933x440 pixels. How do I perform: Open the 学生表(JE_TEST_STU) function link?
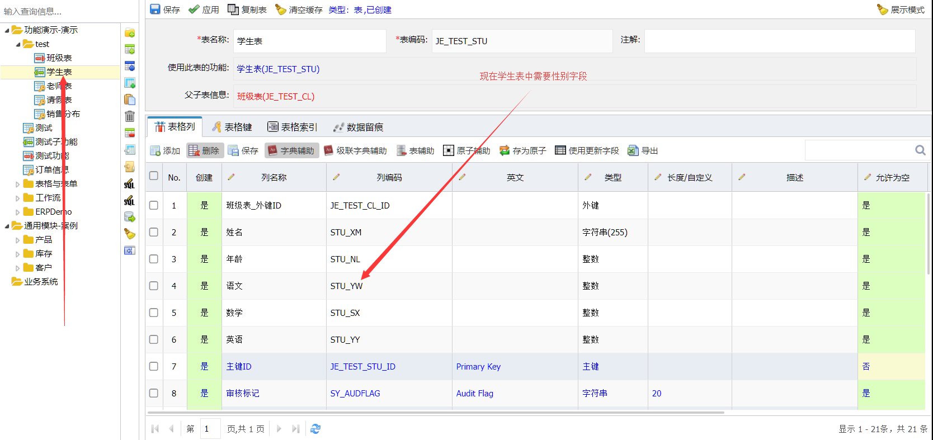tap(278, 69)
